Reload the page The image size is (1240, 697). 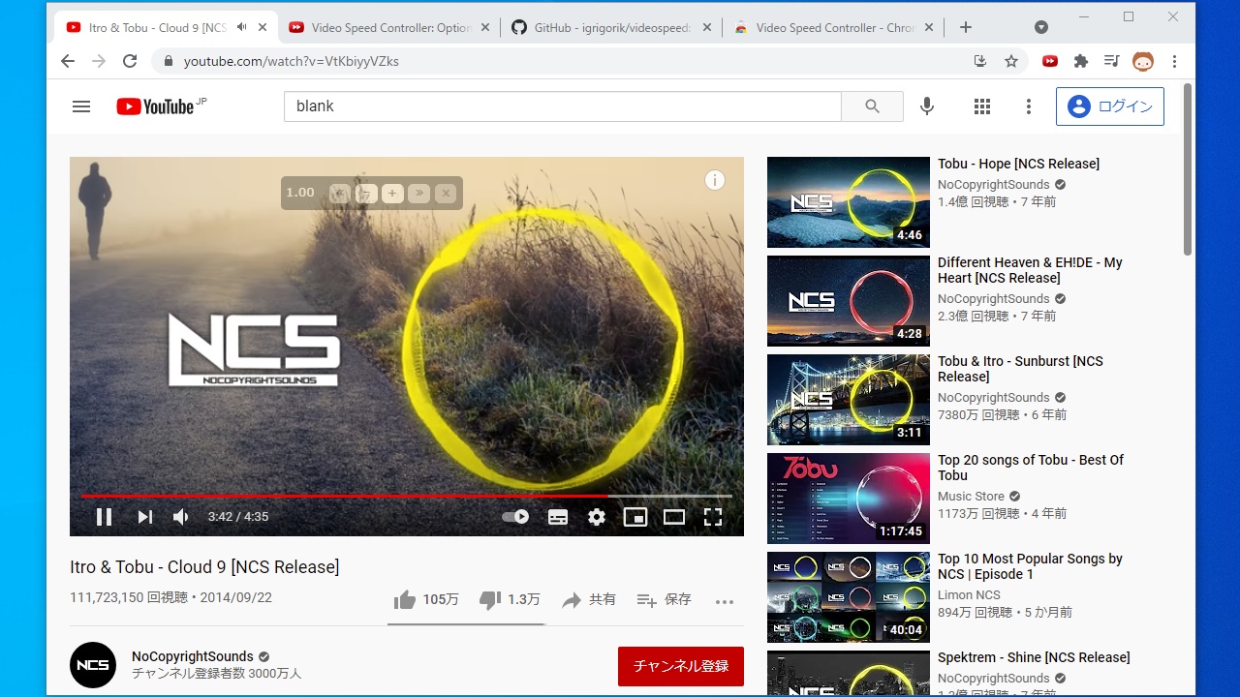click(130, 61)
